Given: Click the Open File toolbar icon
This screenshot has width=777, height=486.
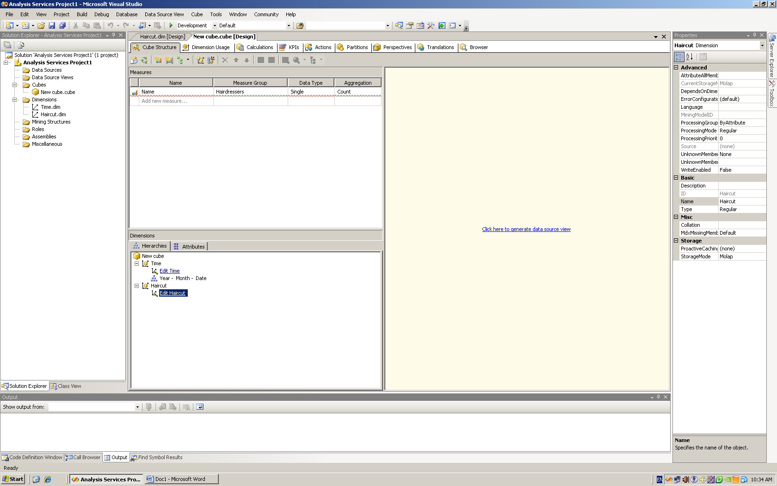Looking at the screenshot, I should click(x=41, y=25).
